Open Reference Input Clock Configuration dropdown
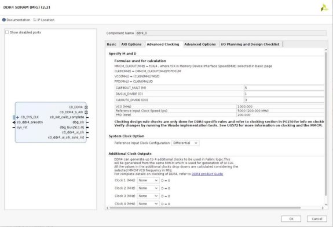This screenshot has width=333, height=227. 185,143
